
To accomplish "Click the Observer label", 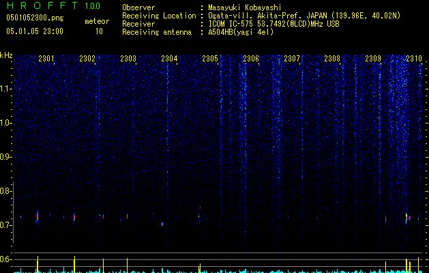I will point(138,8).
